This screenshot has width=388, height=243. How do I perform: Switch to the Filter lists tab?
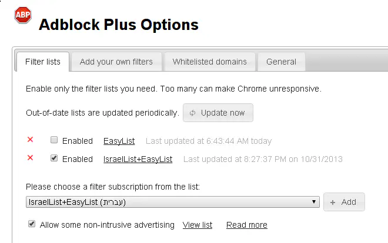click(x=43, y=62)
